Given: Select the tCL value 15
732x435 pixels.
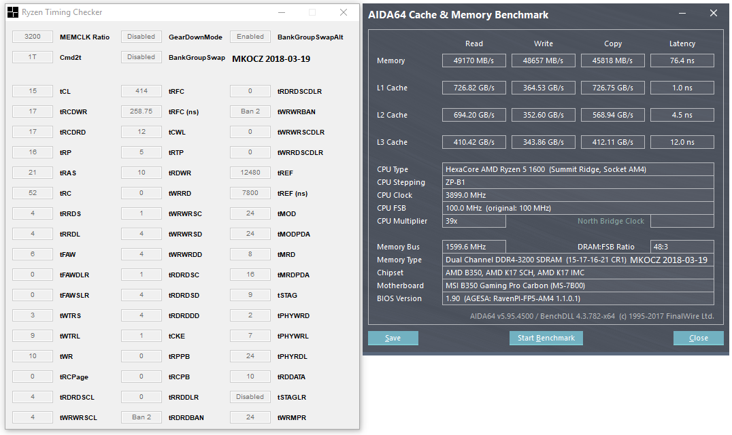Looking at the screenshot, I should [33, 91].
